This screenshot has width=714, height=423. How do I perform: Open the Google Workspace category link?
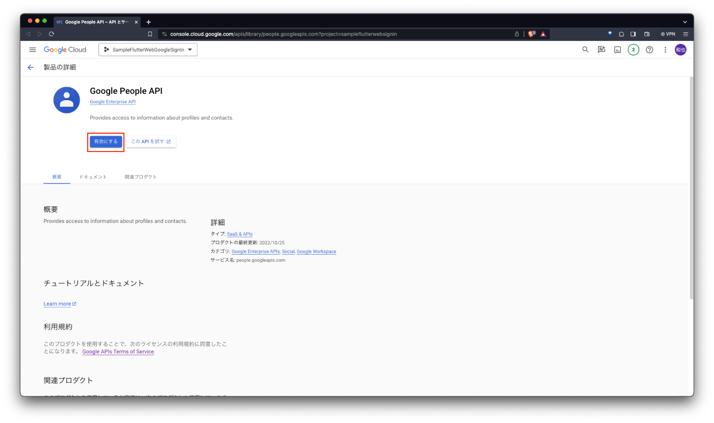click(316, 252)
